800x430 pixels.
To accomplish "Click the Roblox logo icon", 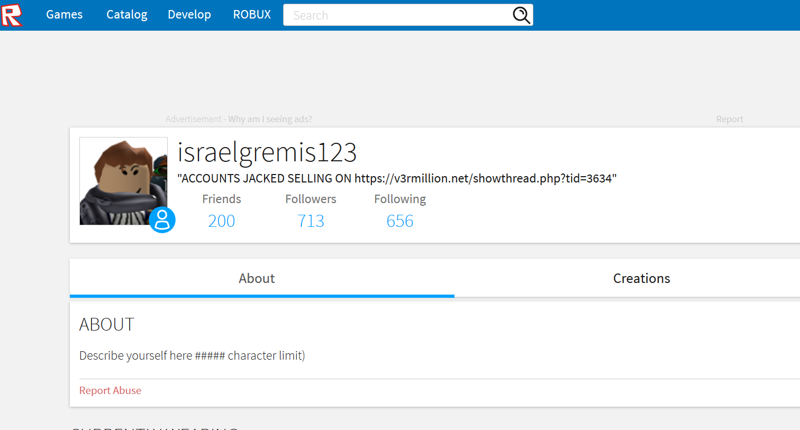I will click(x=12, y=15).
